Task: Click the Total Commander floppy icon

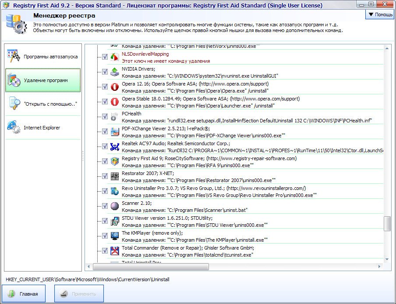Action: tap(115, 251)
